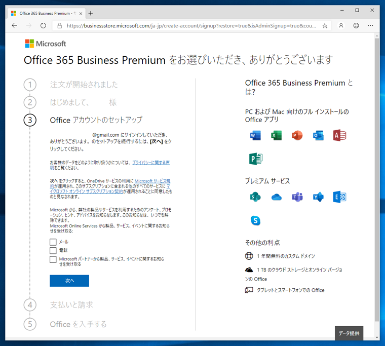Click the Microsoft logo
Image resolution: width=385 pixels, height=346 pixels.
click(46, 44)
